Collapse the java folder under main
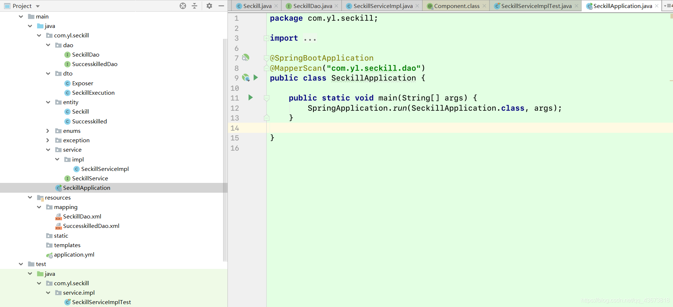Image resolution: width=673 pixels, height=307 pixels. (30, 26)
